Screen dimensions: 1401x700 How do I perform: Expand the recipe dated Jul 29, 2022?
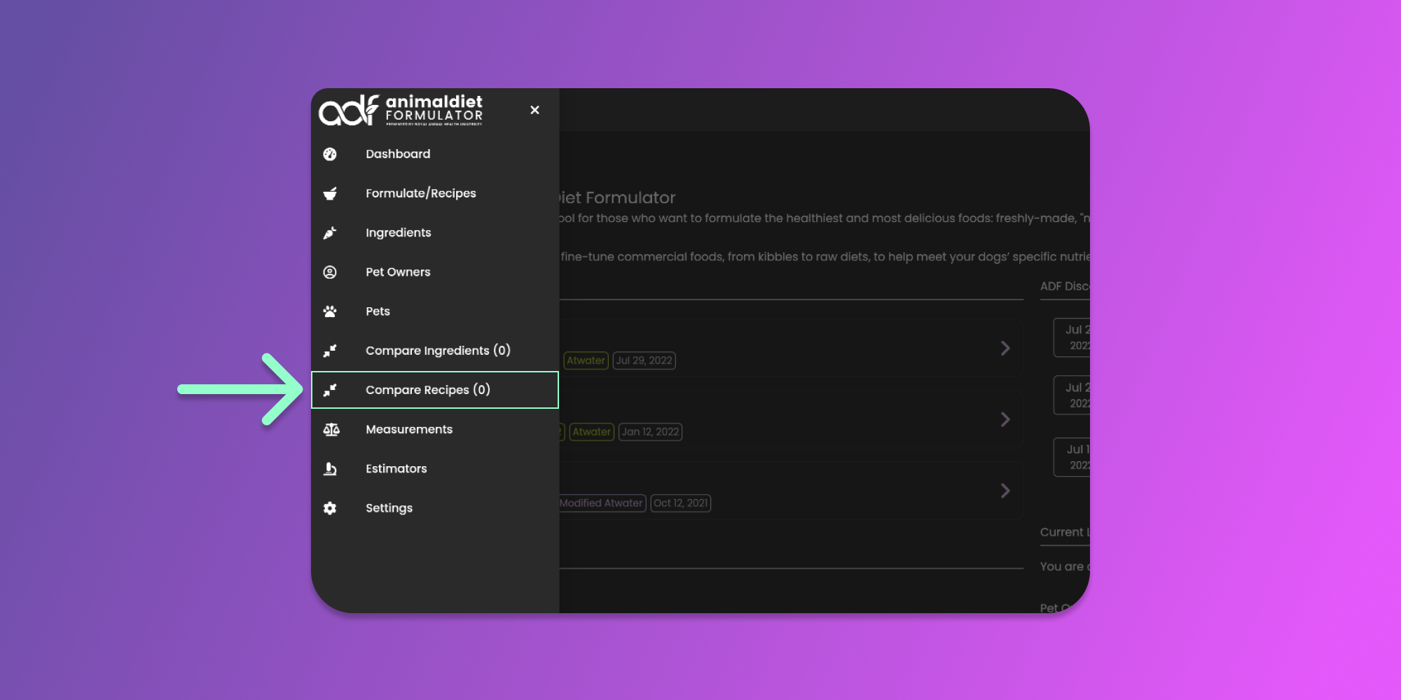[x=1005, y=348]
